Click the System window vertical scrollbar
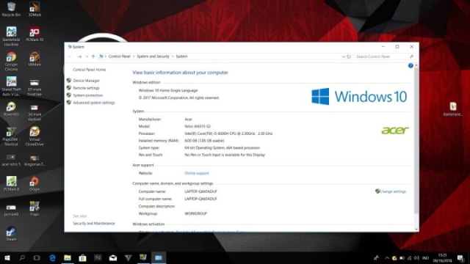The height and width of the screenshot is (264, 470). point(416,141)
